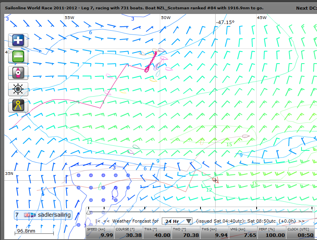Select the sadlersailing boat label

[43, 215]
